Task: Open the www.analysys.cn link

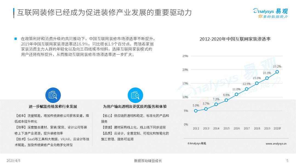Action: pyautogui.click(x=276, y=144)
